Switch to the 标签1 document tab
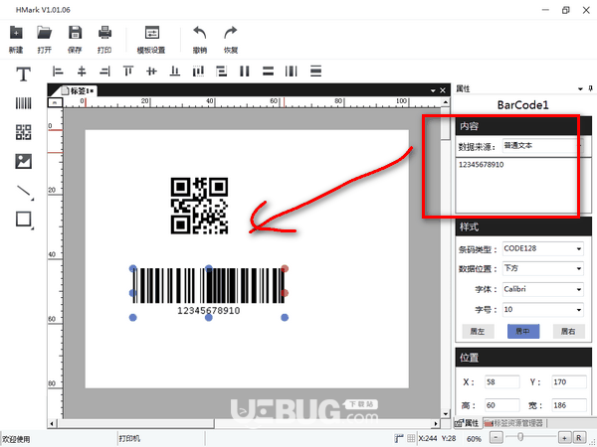The height and width of the screenshot is (447, 597). point(79,90)
